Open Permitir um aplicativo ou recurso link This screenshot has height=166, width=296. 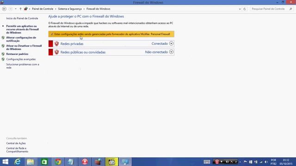pos(23,30)
